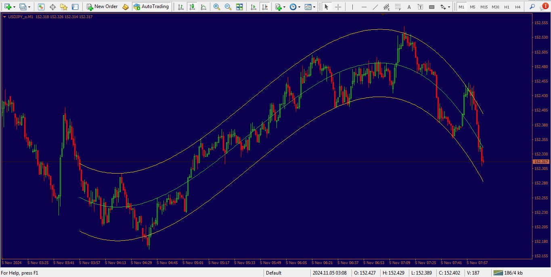Image resolution: width=551 pixels, height=277 pixels.
Task: Switch to M30 timeframe
Action: point(495,7)
